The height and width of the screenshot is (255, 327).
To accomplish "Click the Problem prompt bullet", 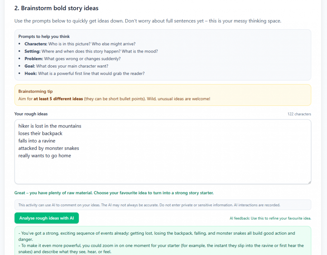I will tap(72, 59).
